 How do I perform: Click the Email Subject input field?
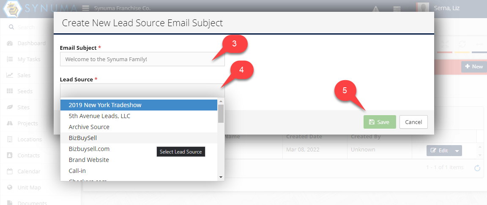(x=142, y=59)
